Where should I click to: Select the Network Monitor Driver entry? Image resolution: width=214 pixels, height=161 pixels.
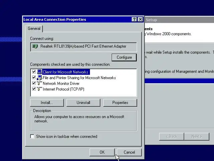pos(61,84)
